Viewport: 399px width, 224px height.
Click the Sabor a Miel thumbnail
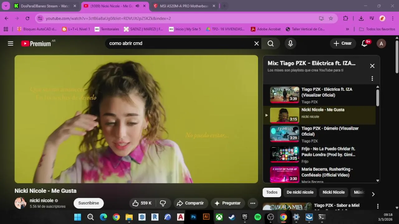pyautogui.click(x=287, y=207)
